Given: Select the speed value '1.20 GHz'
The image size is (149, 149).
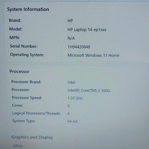Looking at the screenshot, I should tap(75, 98).
